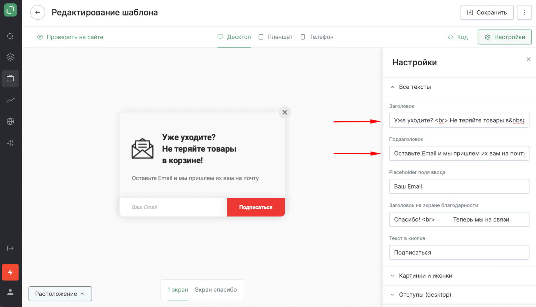The image size is (536, 307).
Task: Switch to Телефон tab
Action: 317,37
